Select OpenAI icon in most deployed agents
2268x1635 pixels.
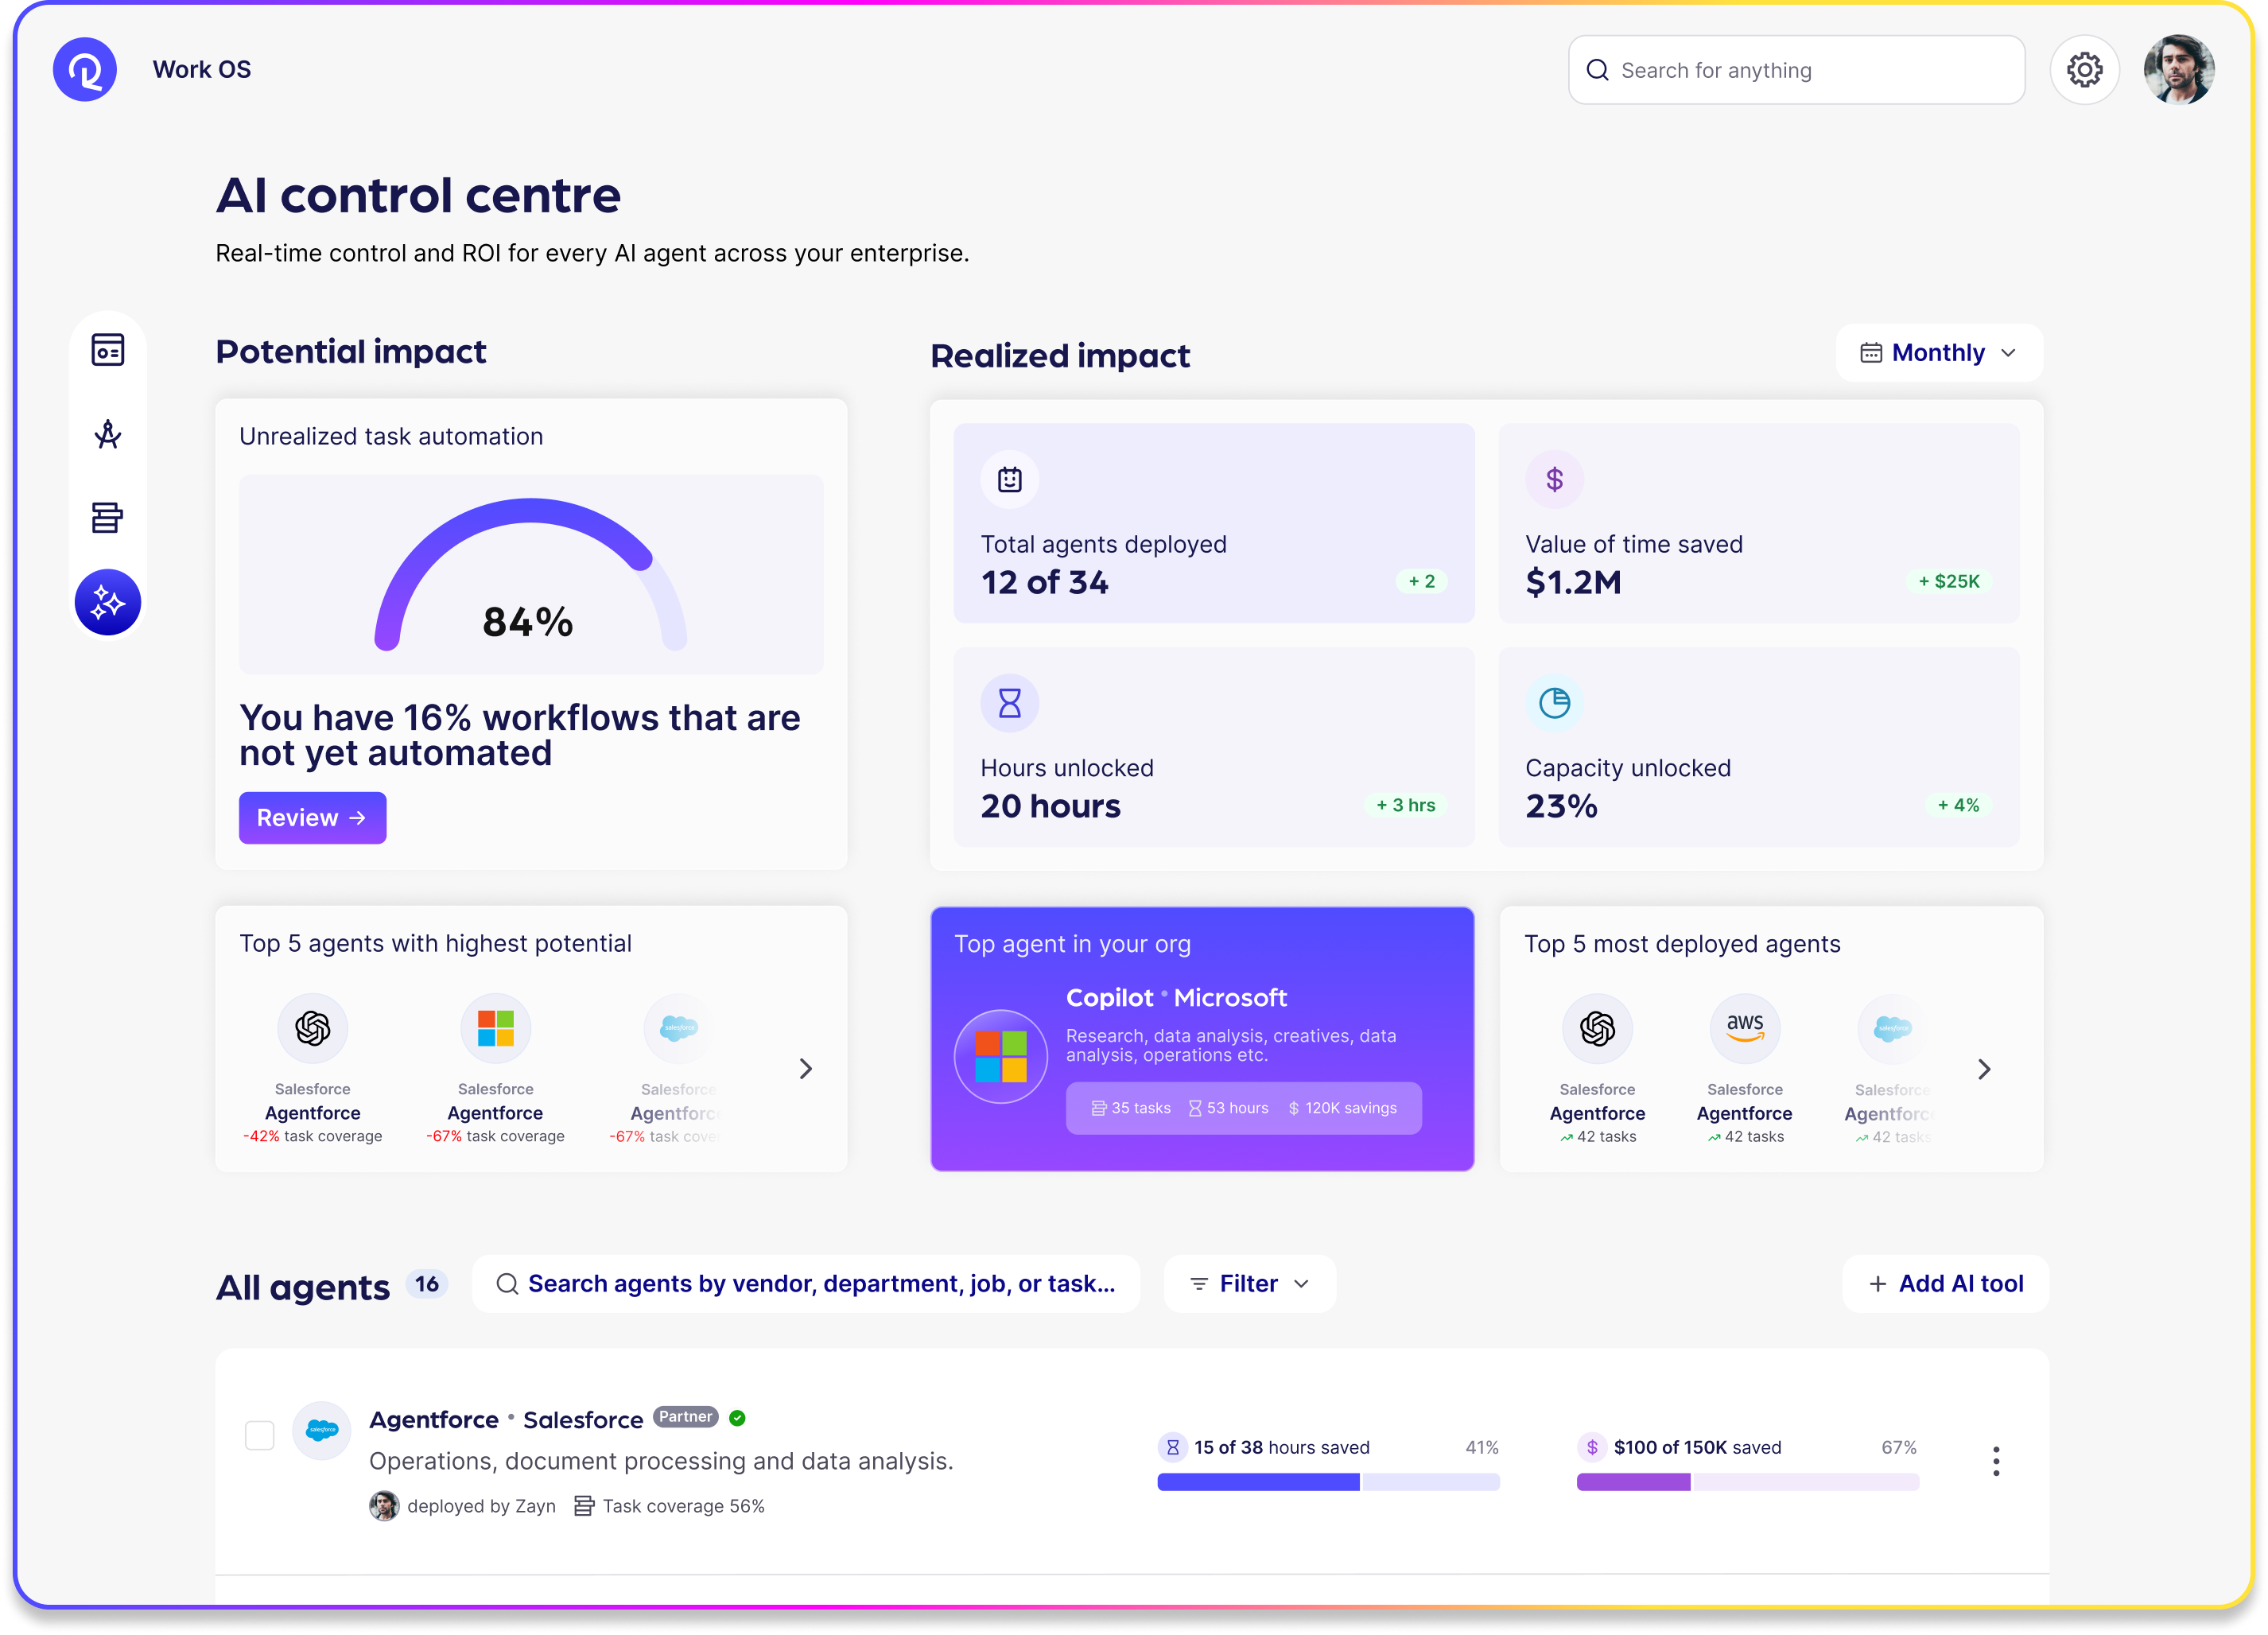click(x=1597, y=1028)
